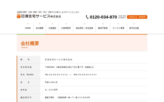Select the 資本金 row label
Screen dimensions: 164x102
coord(24,90)
